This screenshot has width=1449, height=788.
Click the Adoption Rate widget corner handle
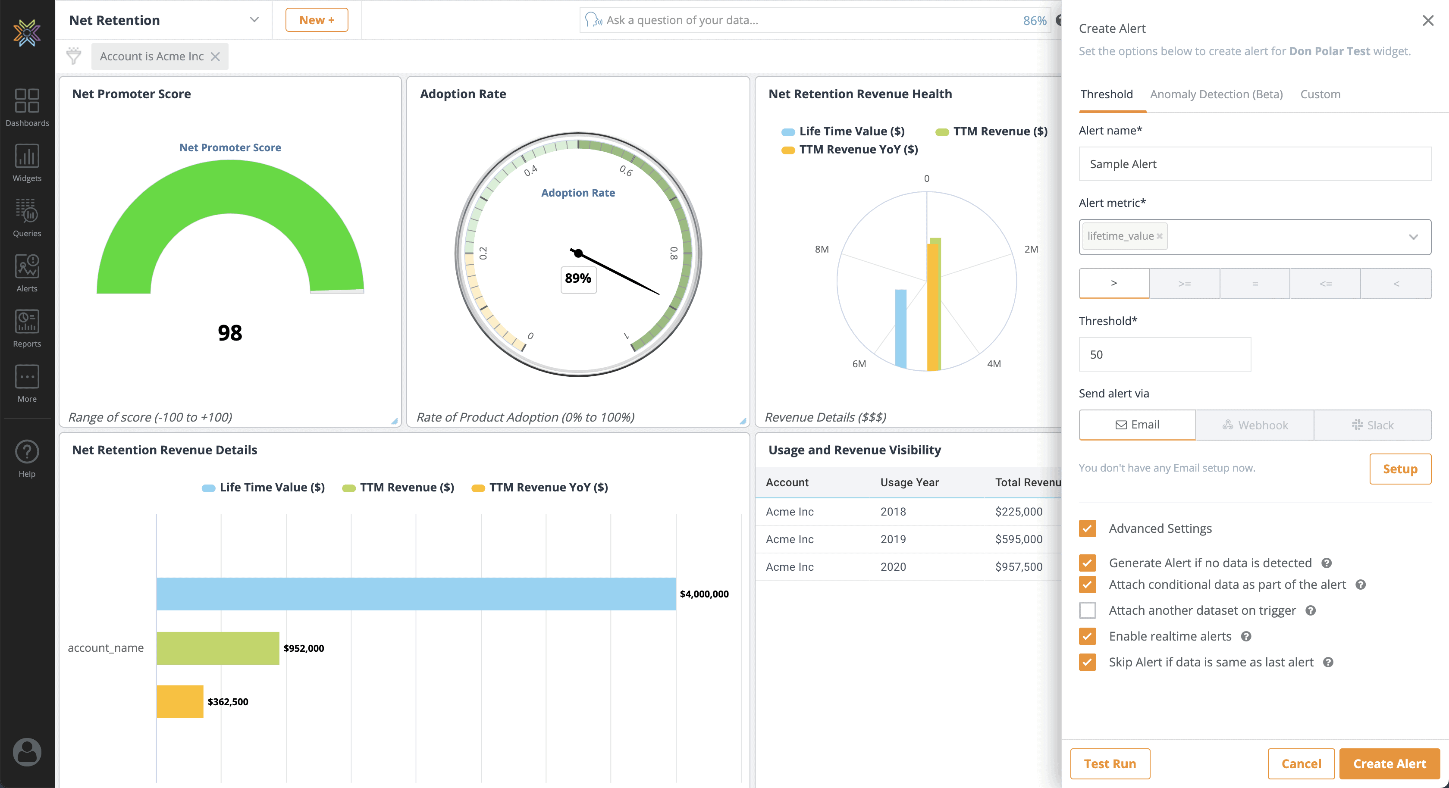tap(743, 421)
